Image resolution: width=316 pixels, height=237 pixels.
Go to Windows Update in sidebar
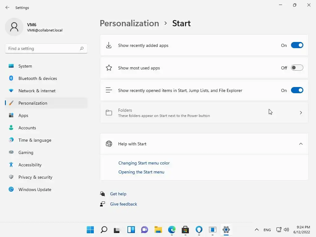click(x=35, y=189)
